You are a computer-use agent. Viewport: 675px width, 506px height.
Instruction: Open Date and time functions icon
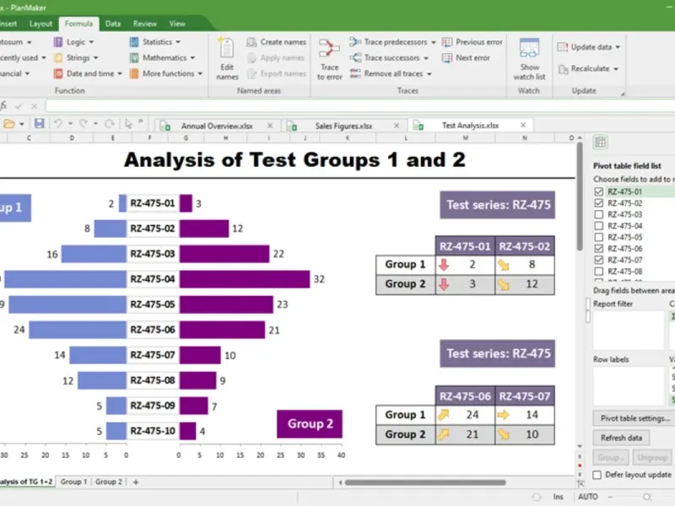pyautogui.click(x=58, y=73)
